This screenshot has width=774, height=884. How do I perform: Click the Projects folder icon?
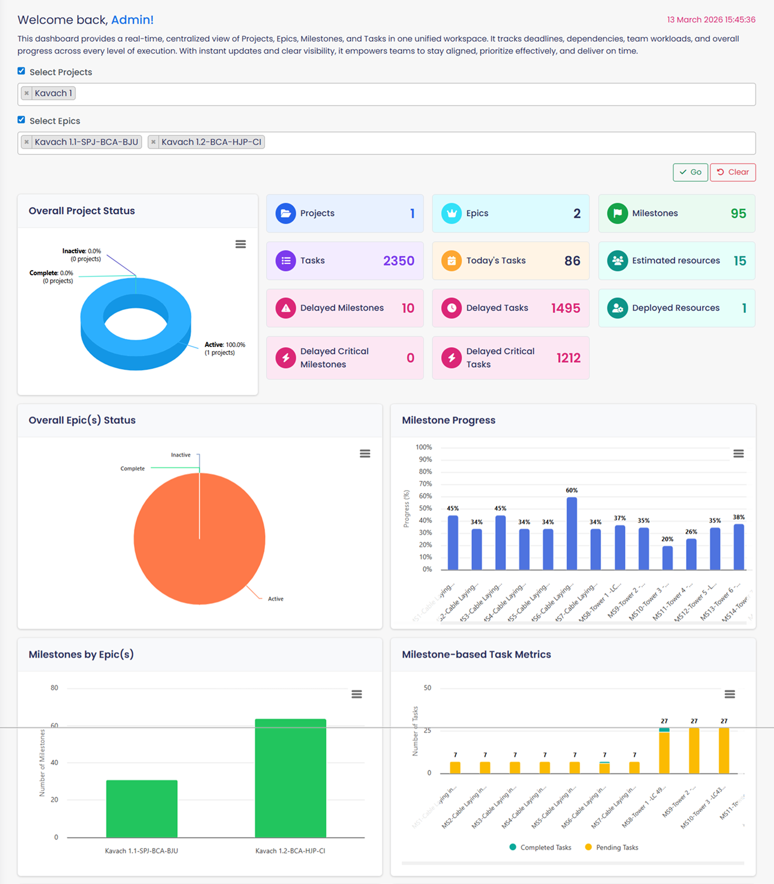click(x=285, y=214)
